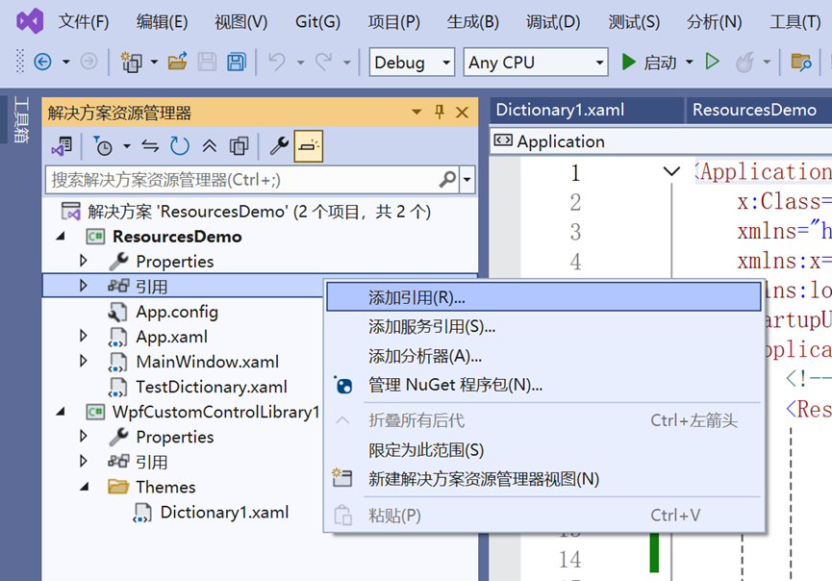
Task: Open the Any CPU platform dropdown
Action: click(536, 63)
